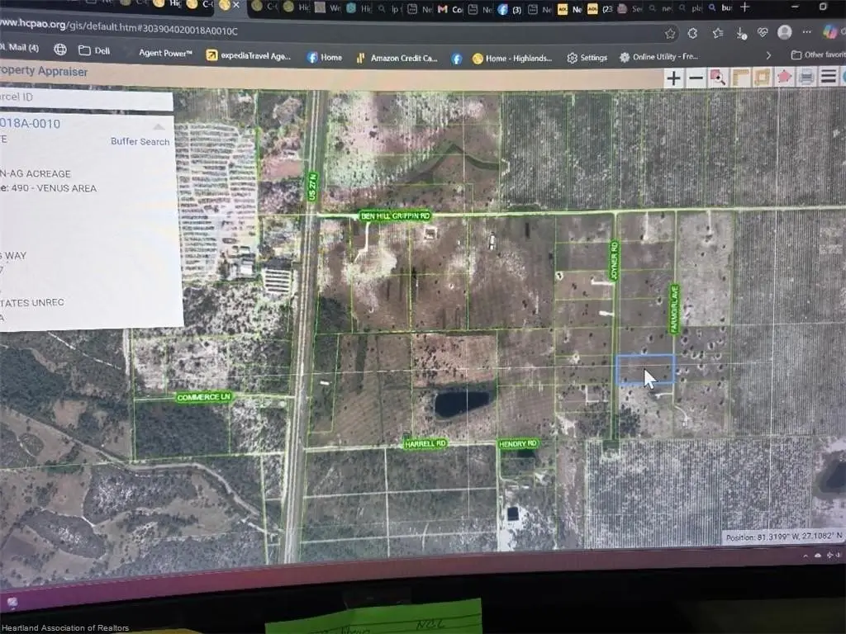Open the browser profile avatar
Image resolution: width=846 pixels, height=634 pixels.
click(784, 32)
